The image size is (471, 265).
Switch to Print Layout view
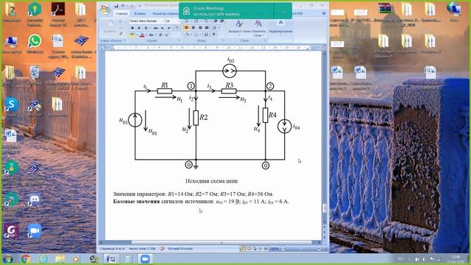tap(244, 249)
